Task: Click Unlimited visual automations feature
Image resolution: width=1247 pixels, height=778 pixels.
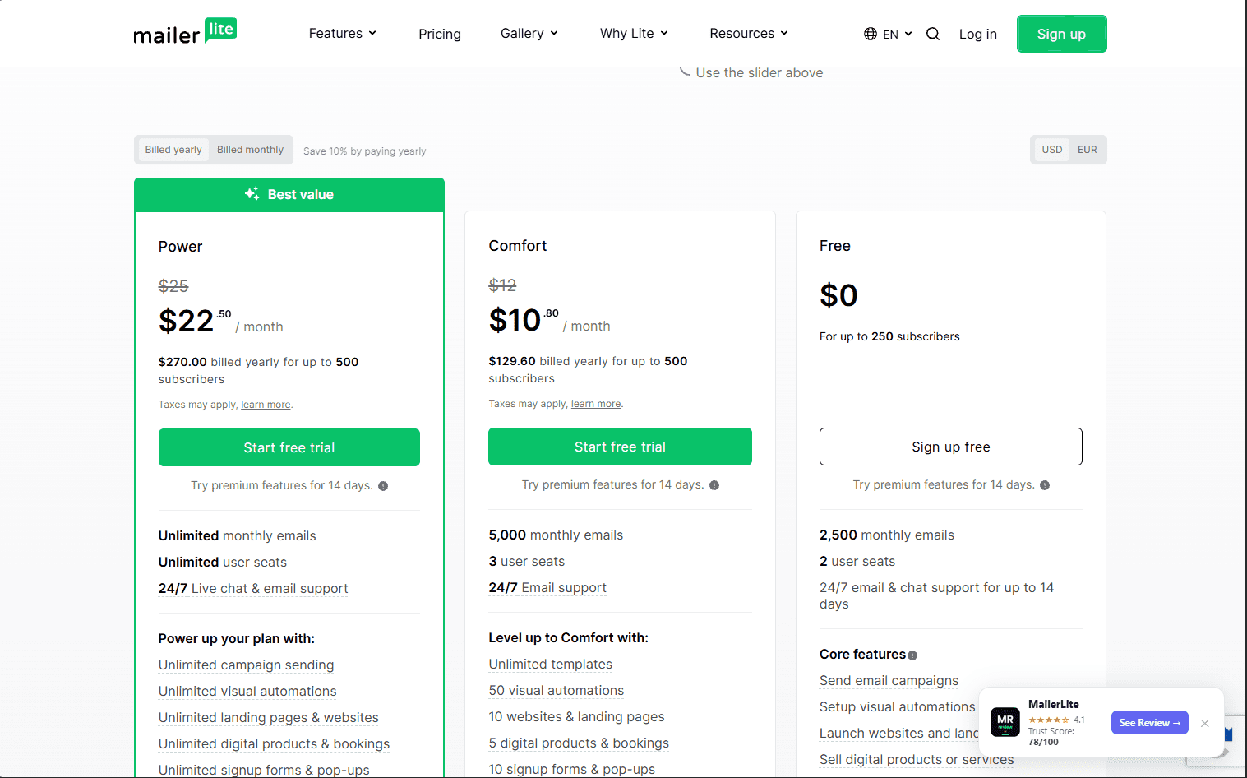Action: tap(247, 691)
